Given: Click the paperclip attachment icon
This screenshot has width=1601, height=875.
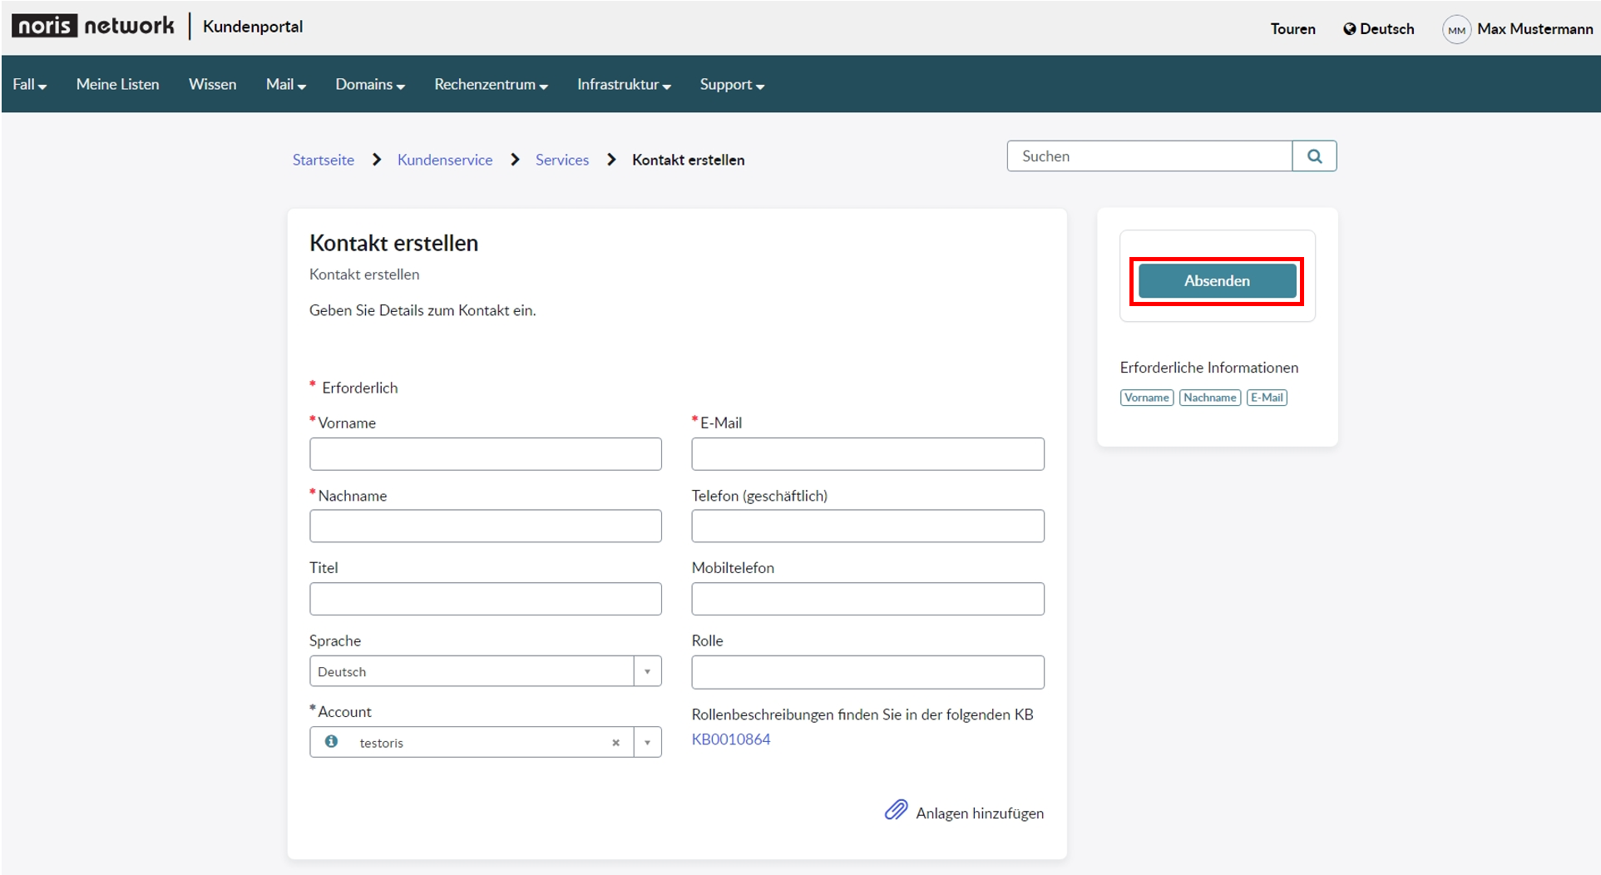Looking at the screenshot, I should coord(896,810).
